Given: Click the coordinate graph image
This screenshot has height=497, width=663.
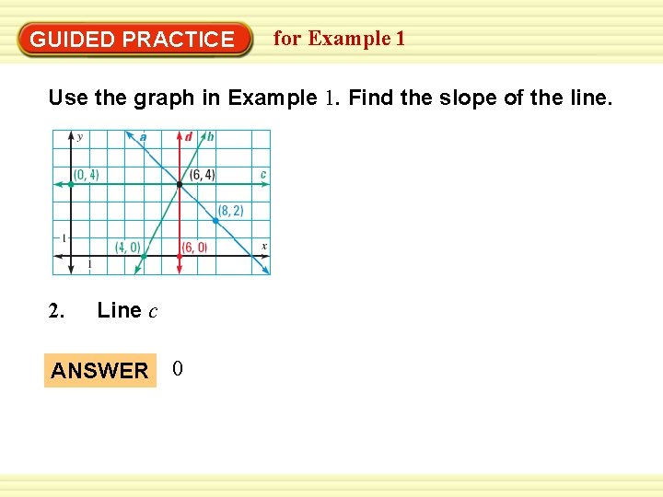Looking at the screenshot, I should 161,202.
